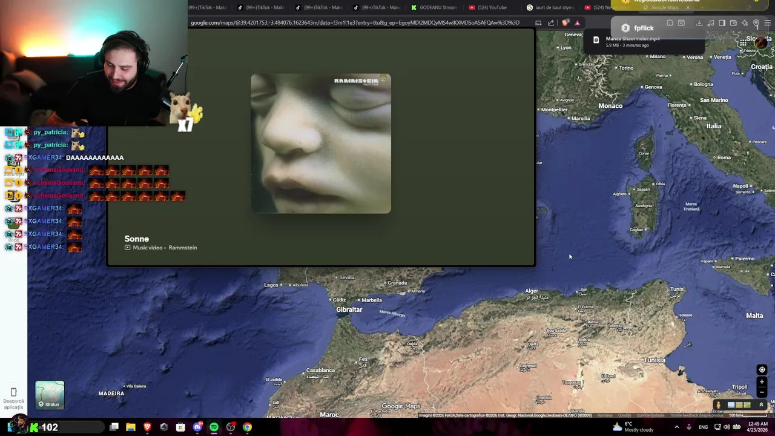Click the Monaco map label
775x436 pixels.
point(610,106)
